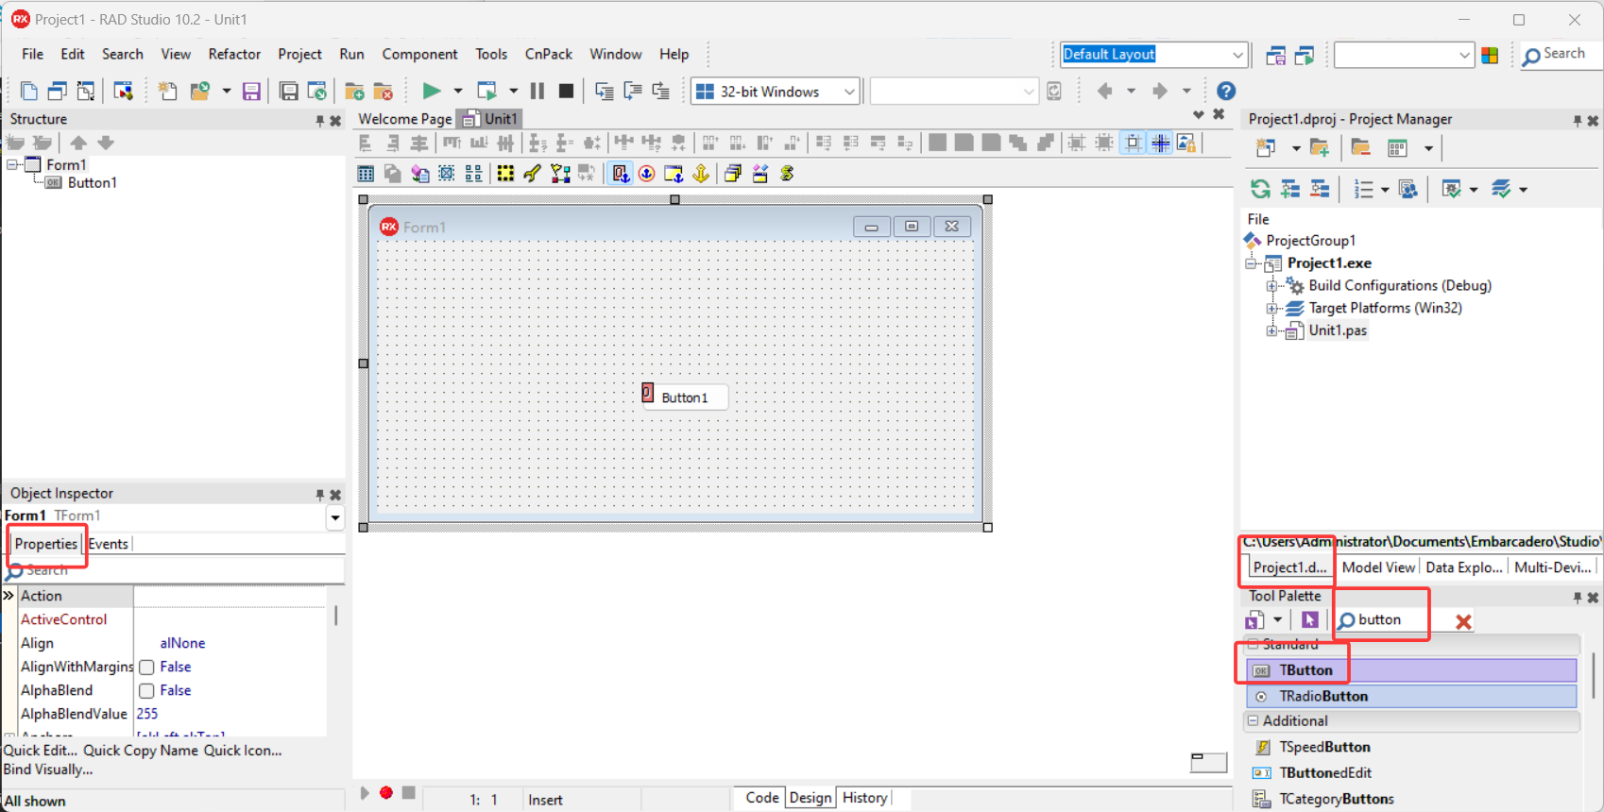This screenshot has width=1604, height=812.
Task: Switch to the History tab
Action: pos(864,798)
